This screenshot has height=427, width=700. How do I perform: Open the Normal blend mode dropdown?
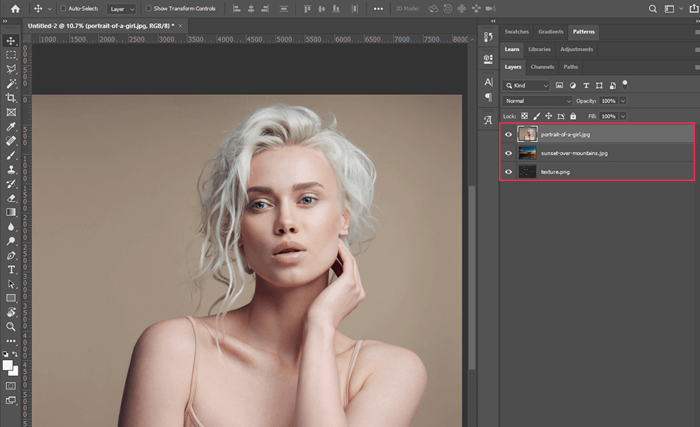coord(537,101)
